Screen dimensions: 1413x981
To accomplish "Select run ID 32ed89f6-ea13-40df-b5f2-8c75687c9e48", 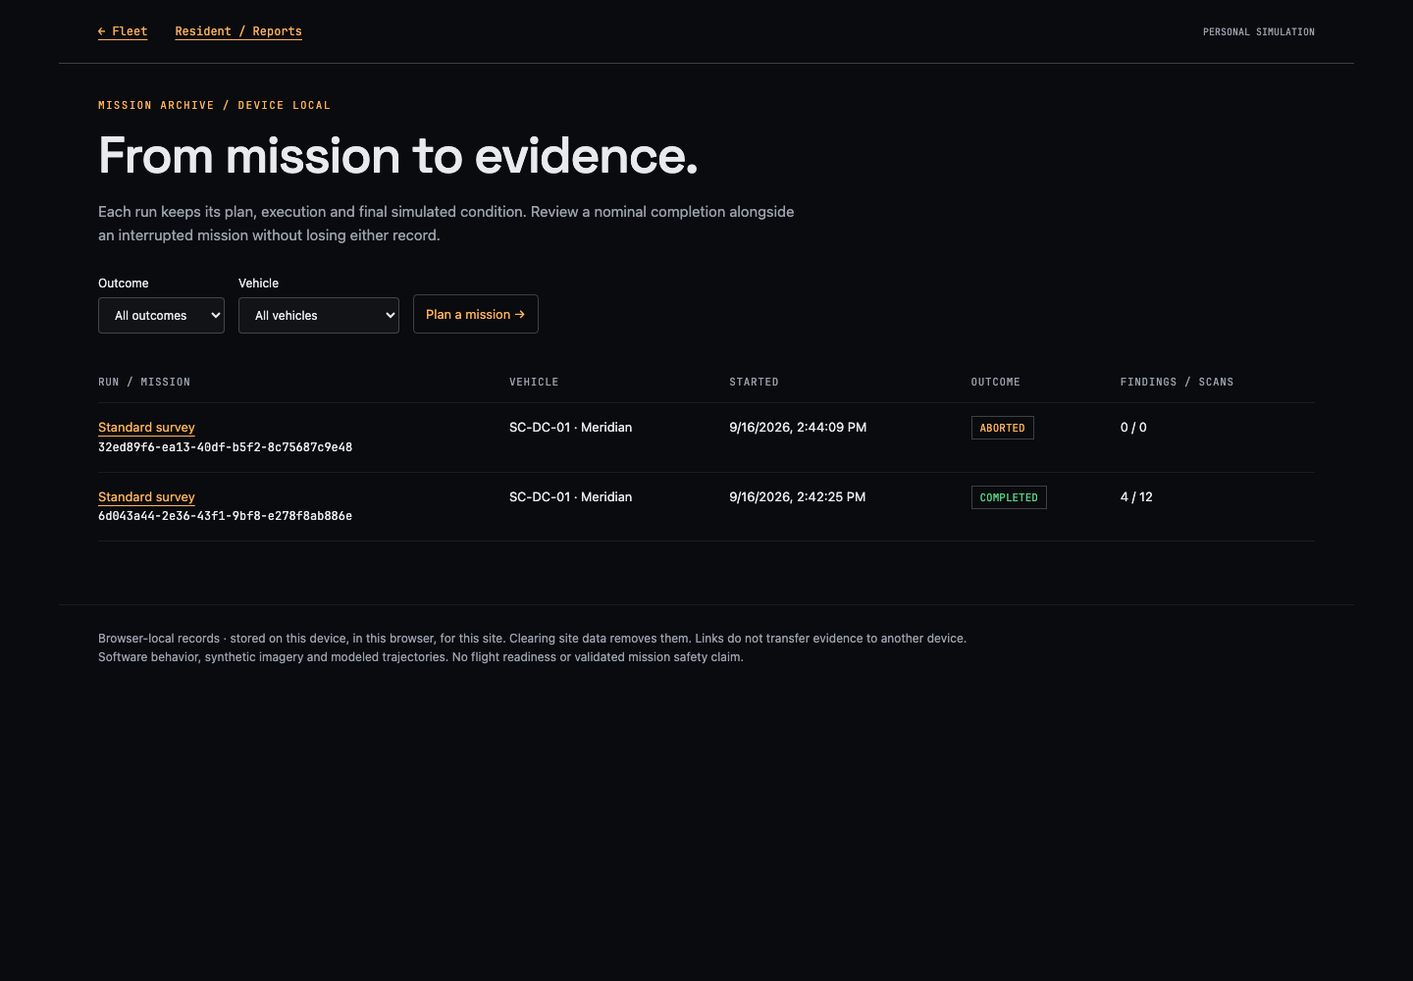I will [x=225, y=447].
